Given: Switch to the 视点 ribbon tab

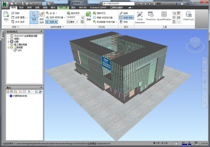Looking at the screenshot, I should tap(21, 8).
